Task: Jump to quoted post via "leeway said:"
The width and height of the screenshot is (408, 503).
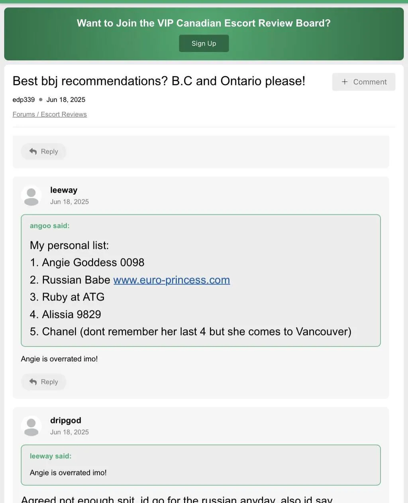Action: pyautogui.click(x=51, y=456)
